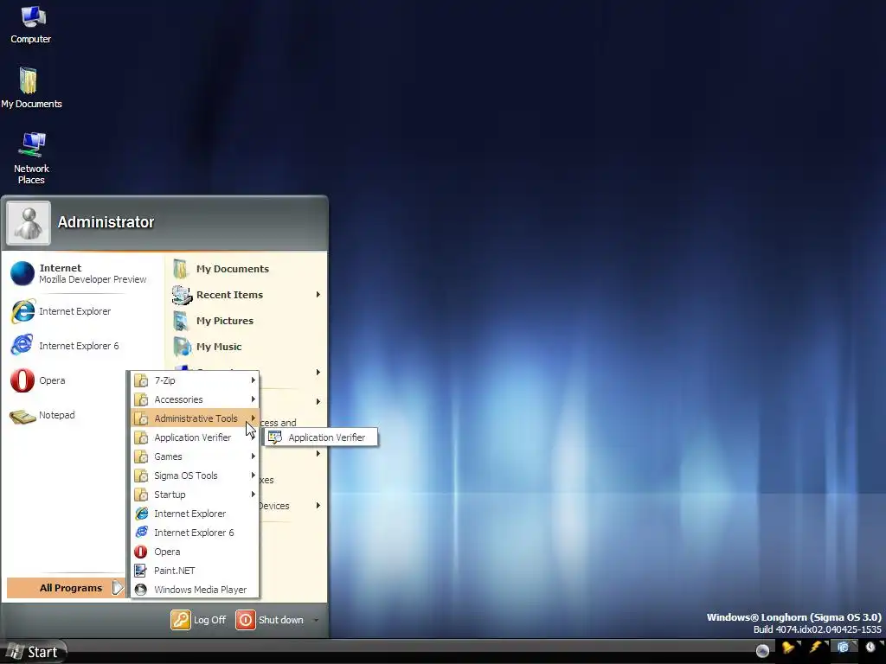Click the Administrator user picture
The height and width of the screenshot is (664, 886).
coord(29,223)
